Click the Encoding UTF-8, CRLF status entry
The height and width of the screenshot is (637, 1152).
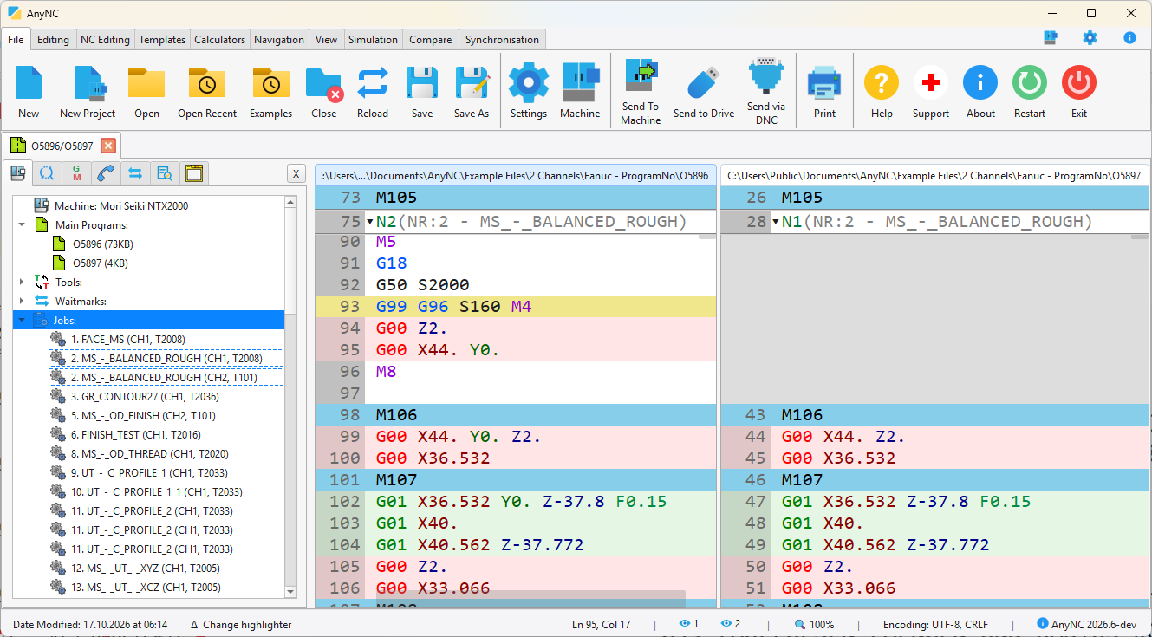tap(935, 624)
